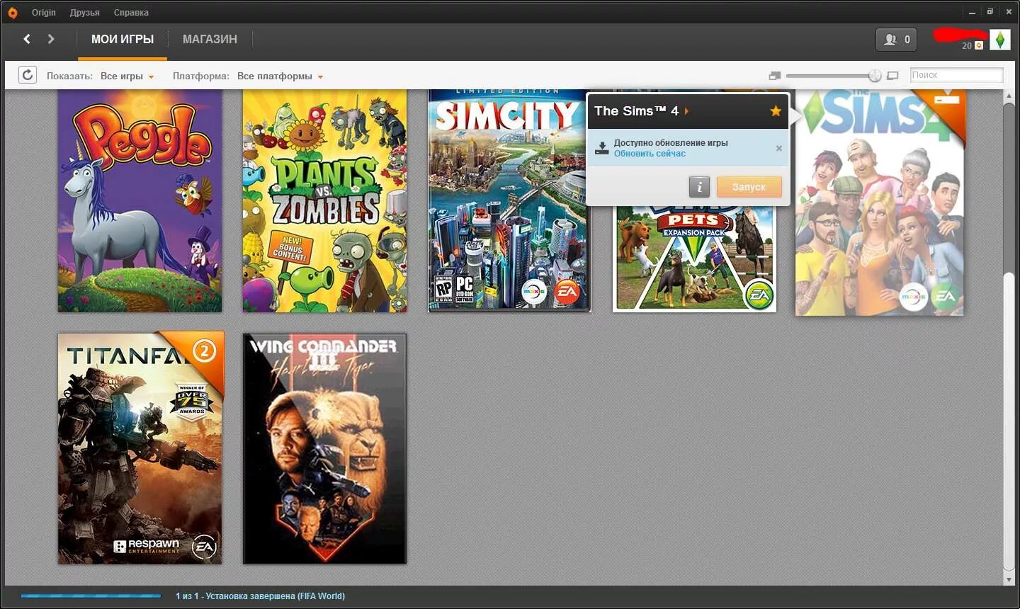Screen dimensions: 1020x609
Task: Select the Titanfall game cover
Action: 140,448
